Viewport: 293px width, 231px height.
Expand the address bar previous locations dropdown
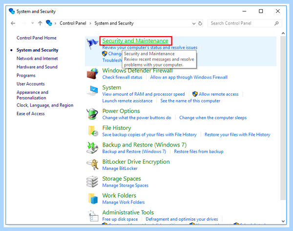tap(194, 23)
